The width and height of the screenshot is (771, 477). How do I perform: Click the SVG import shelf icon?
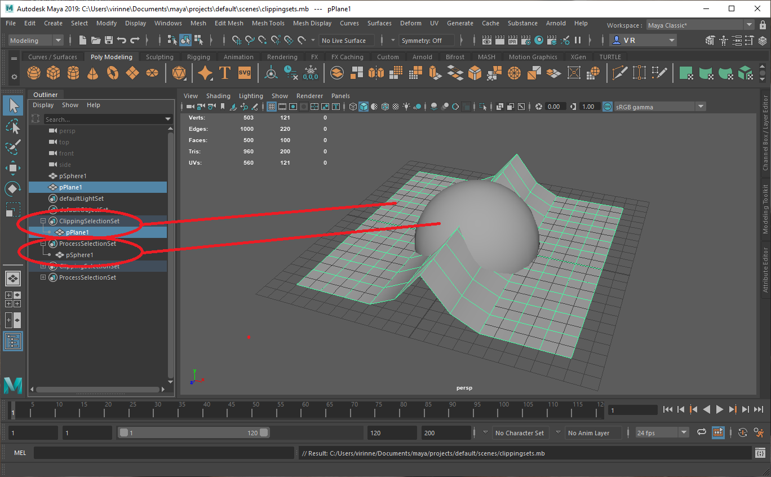[244, 73]
